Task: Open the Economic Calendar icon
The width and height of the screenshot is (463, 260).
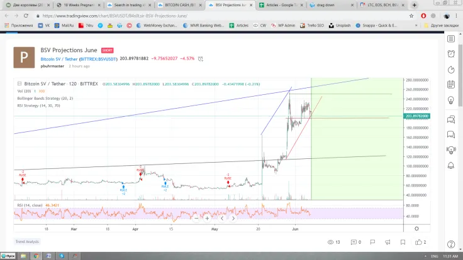Action: click(451, 85)
